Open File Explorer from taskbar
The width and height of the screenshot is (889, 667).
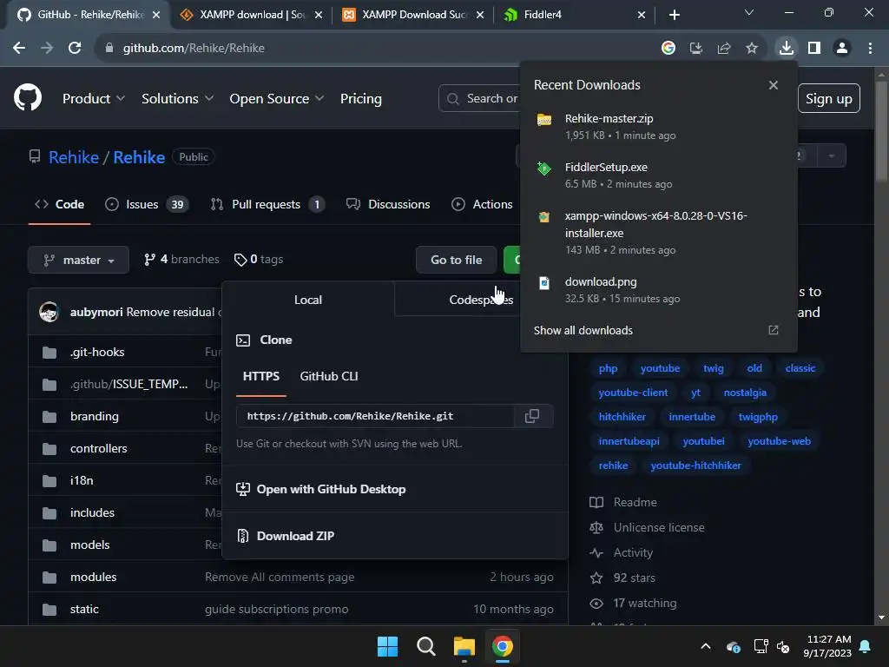click(x=464, y=646)
